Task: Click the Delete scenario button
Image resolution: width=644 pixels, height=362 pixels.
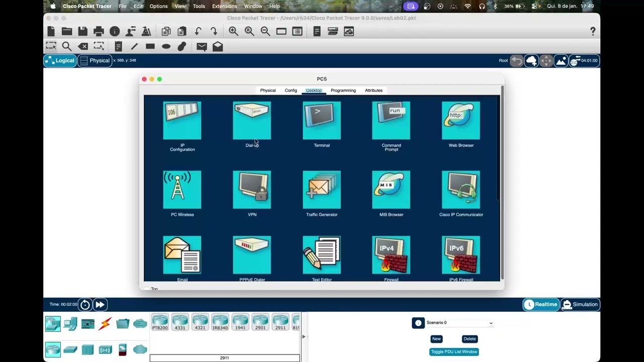Action: (x=470, y=339)
